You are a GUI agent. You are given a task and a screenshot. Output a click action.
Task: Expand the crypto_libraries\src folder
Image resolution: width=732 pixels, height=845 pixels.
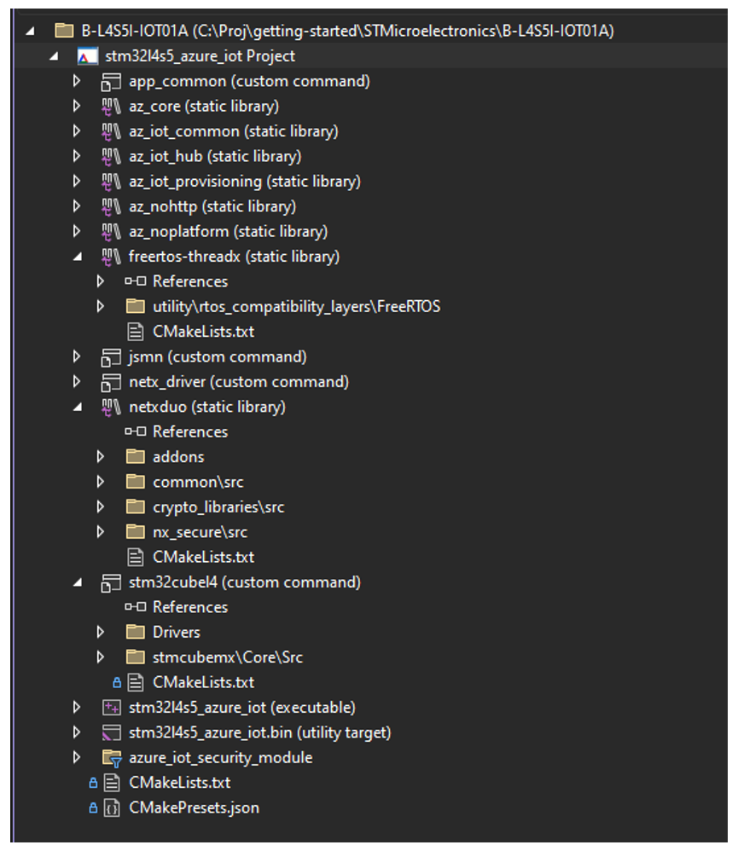101,507
